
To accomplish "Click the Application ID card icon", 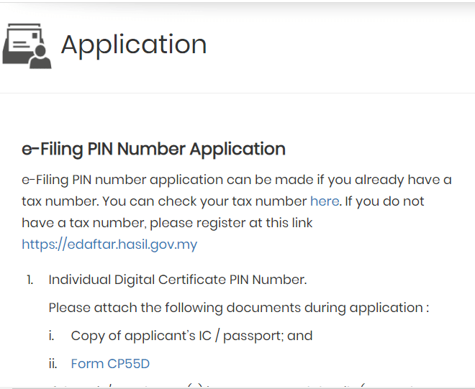I will click(x=27, y=45).
